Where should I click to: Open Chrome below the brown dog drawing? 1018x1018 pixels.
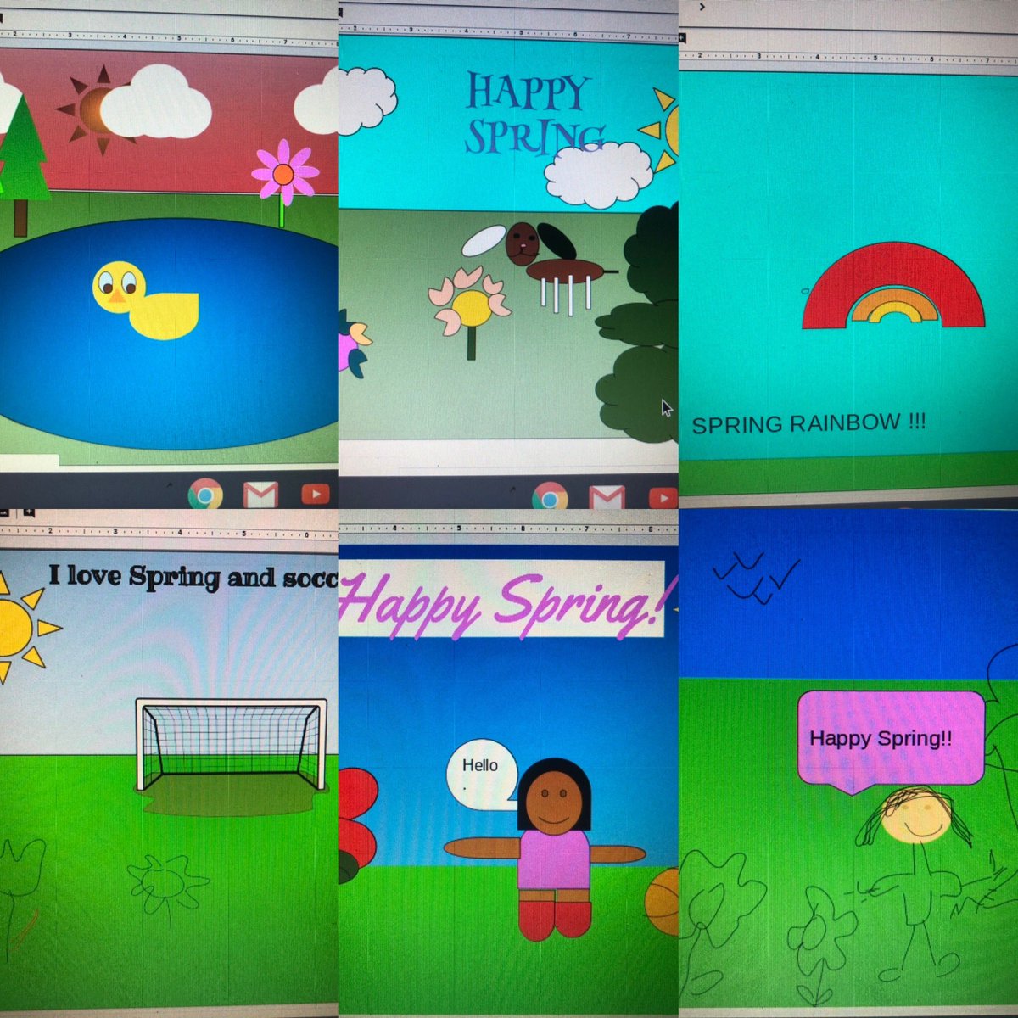point(549,497)
